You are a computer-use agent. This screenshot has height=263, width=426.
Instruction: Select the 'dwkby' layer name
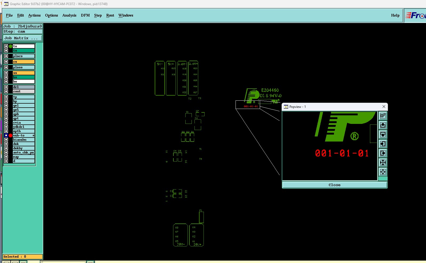(x=24, y=148)
